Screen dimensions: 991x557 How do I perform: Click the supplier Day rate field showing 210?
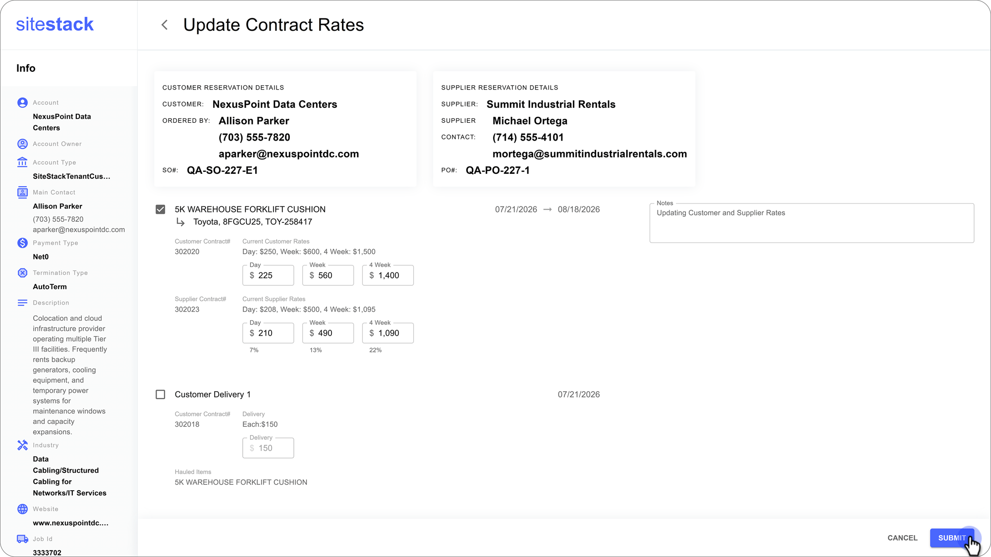coord(268,333)
